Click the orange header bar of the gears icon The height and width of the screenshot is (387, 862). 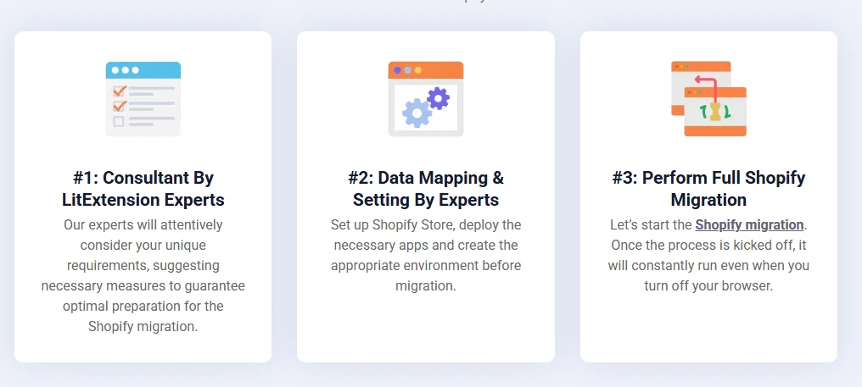pyautogui.click(x=425, y=69)
